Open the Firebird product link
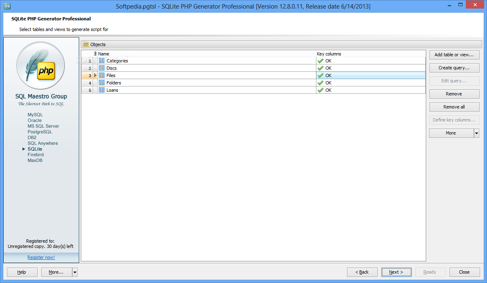The image size is (487, 283). pyautogui.click(x=36, y=155)
